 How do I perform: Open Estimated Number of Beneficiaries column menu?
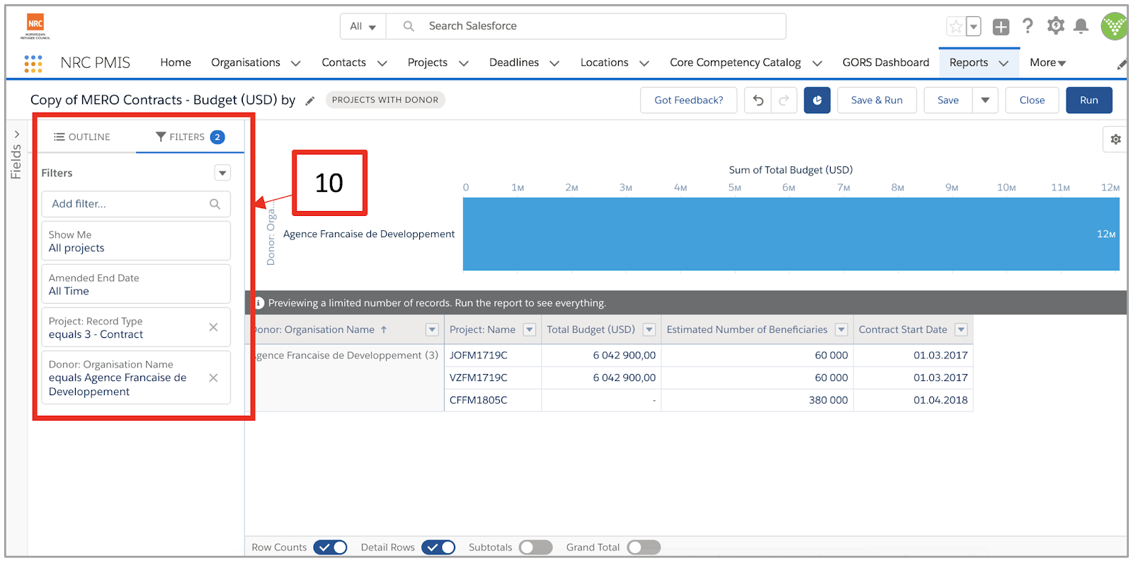point(841,330)
